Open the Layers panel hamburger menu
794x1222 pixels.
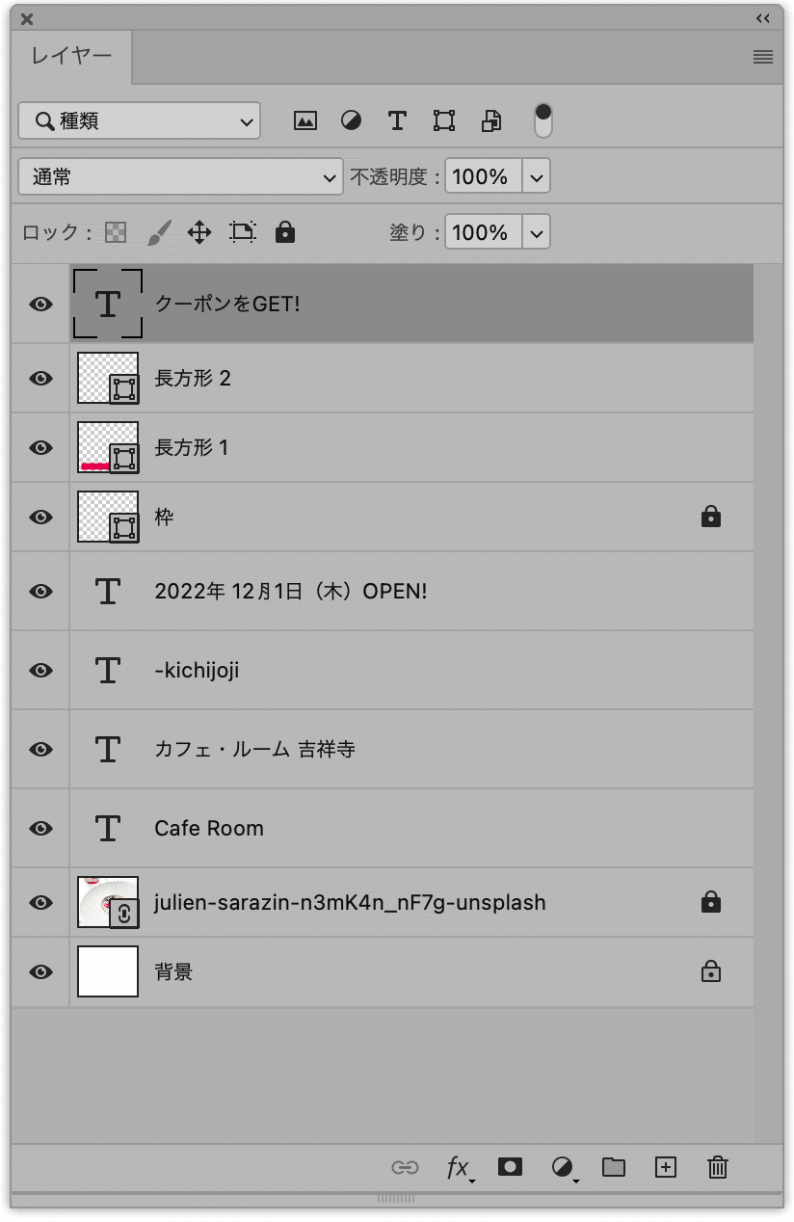pyautogui.click(x=763, y=57)
